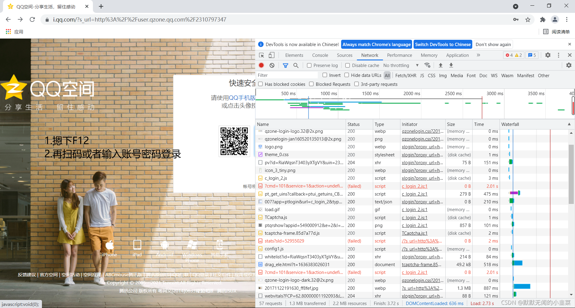Clear the network log icon
The image size is (575, 308).
click(x=272, y=65)
